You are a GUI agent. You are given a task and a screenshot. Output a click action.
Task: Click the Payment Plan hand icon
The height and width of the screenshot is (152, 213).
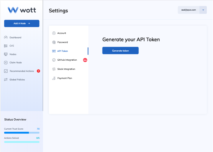tap(54, 78)
